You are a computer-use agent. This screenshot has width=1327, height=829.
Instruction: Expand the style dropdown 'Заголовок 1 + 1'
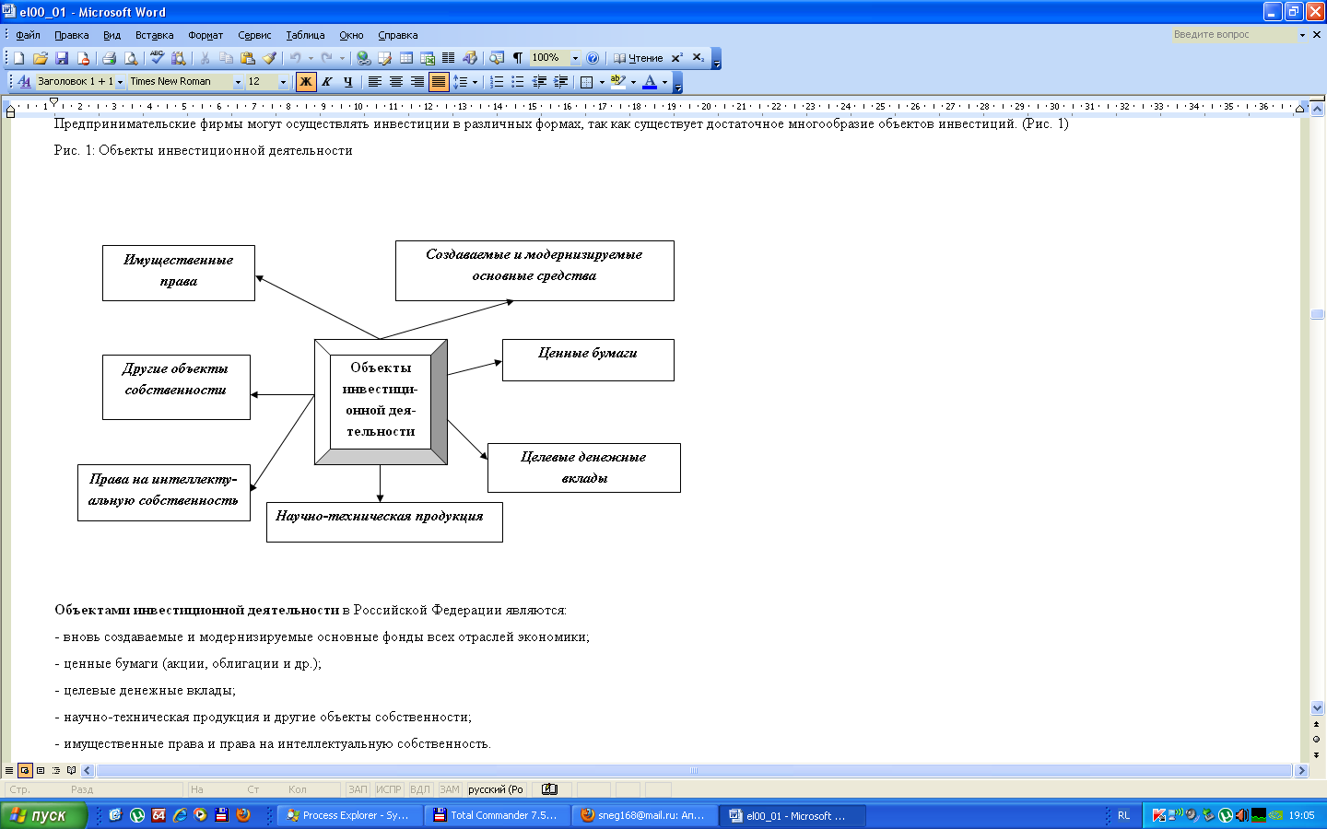pyautogui.click(x=120, y=82)
